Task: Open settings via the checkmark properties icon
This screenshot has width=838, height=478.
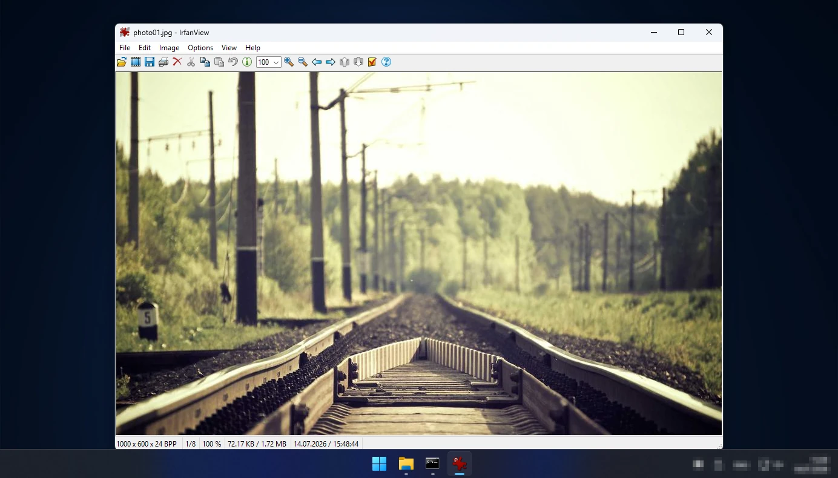Action: 372,62
